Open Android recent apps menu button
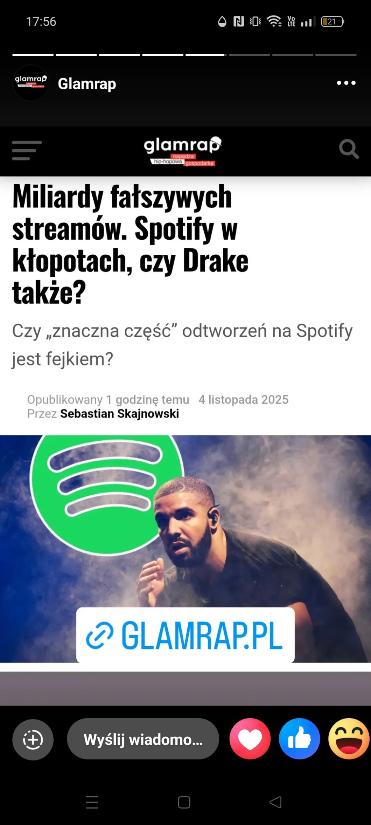Screen dimensions: 371x825 [x=92, y=802]
